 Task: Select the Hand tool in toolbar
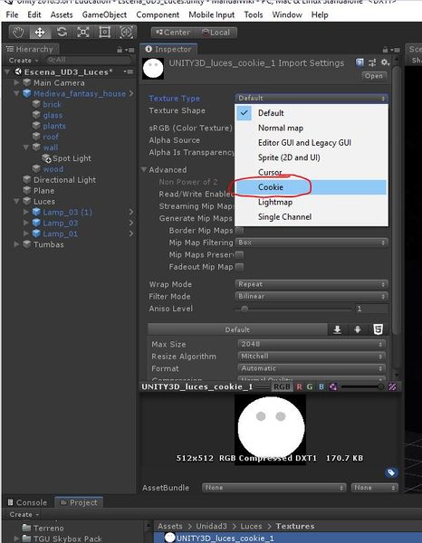pyautogui.click(x=18, y=33)
